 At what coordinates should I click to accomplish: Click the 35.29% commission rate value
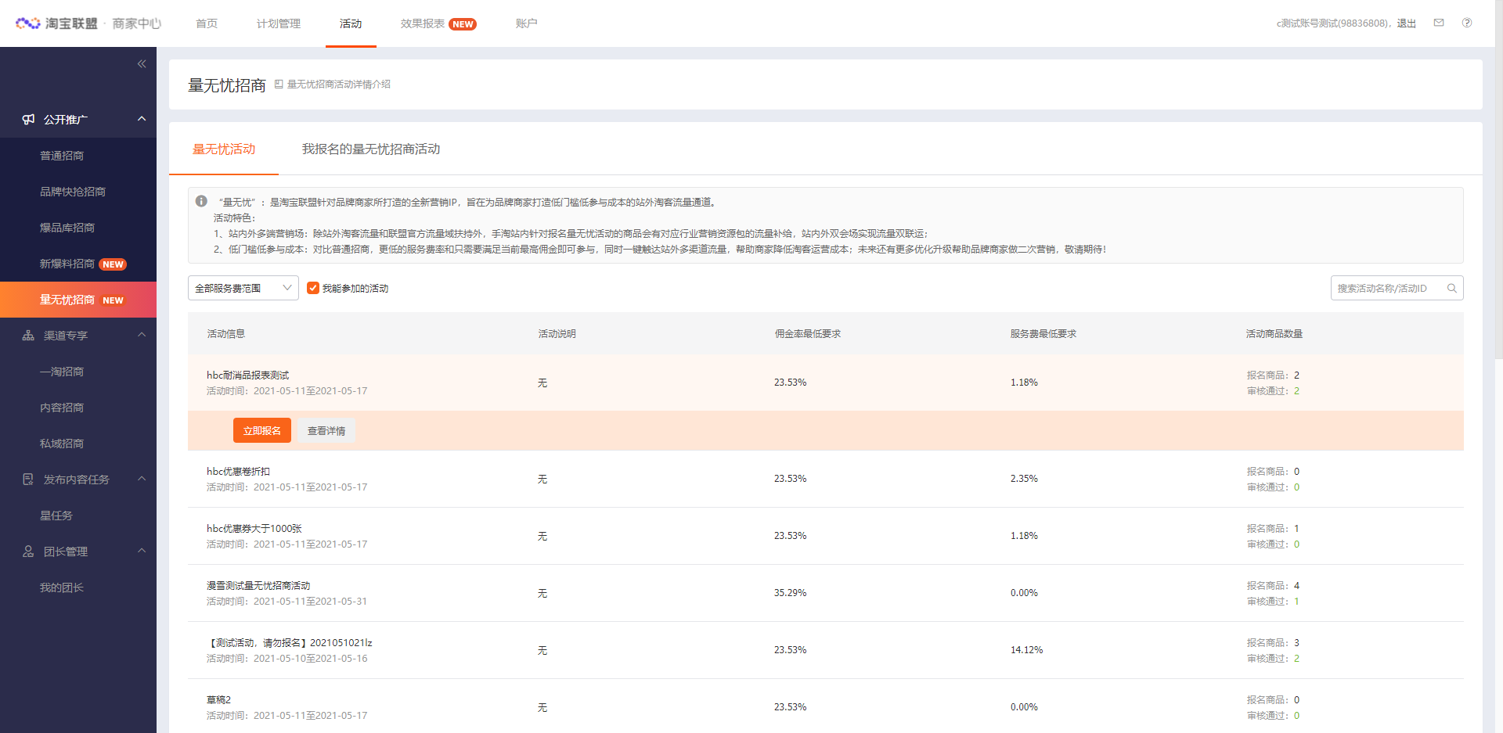[791, 593]
